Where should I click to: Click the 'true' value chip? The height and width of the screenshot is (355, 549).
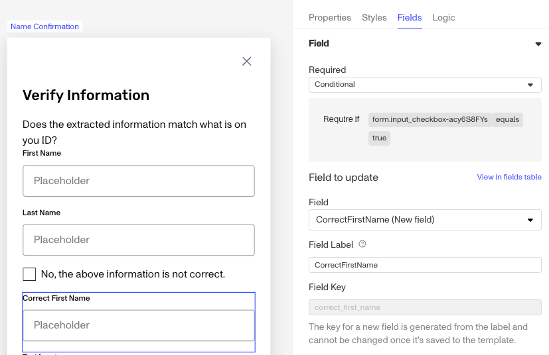[x=379, y=138]
